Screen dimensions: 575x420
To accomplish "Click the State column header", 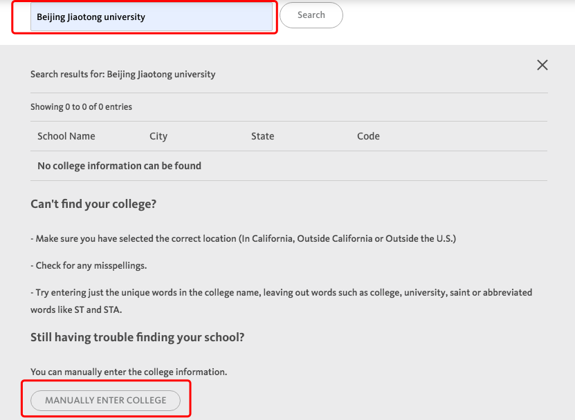I will pyautogui.click(x=262, y=136).
